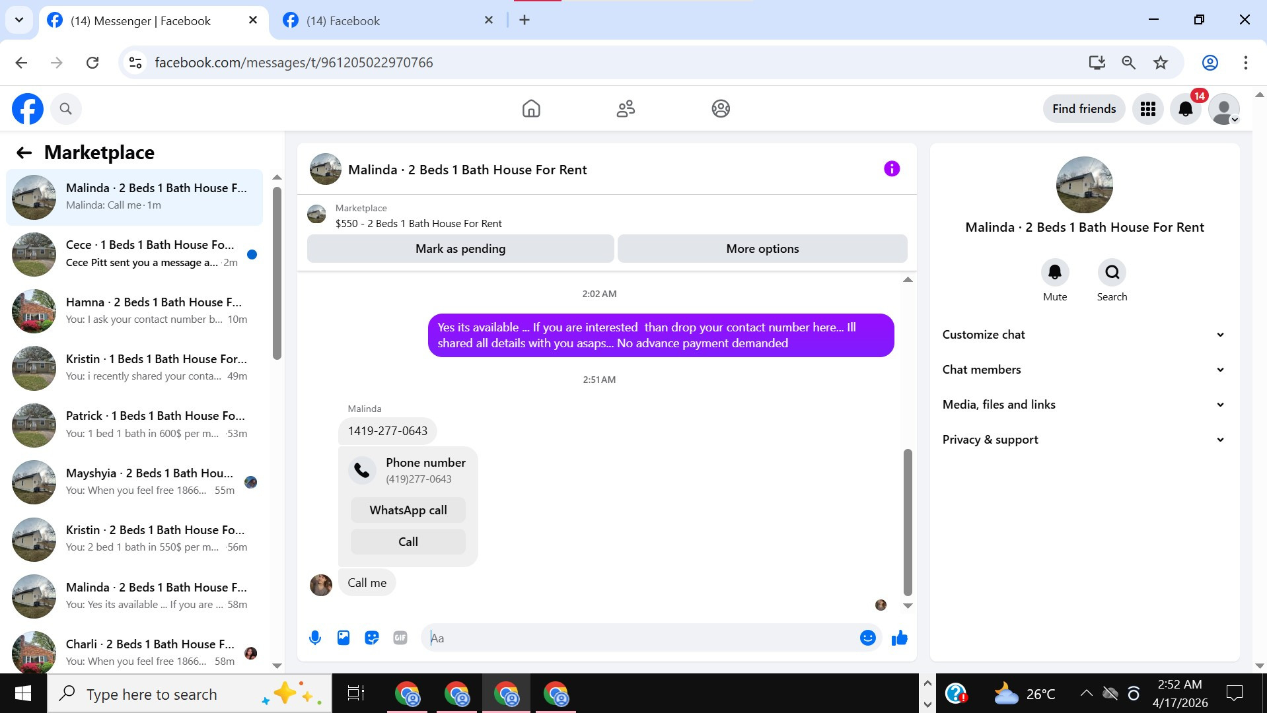The height and width of the screenshot is (713, 1267).
Task: Click Find friends button
Action: (x=1084, y=109)
